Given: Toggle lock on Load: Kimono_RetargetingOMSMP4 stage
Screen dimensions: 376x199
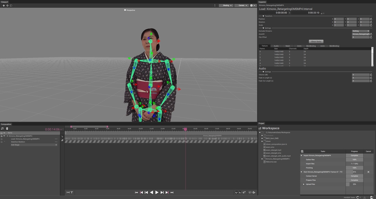Looking at the screenshot, I should [x=2, y=139].
